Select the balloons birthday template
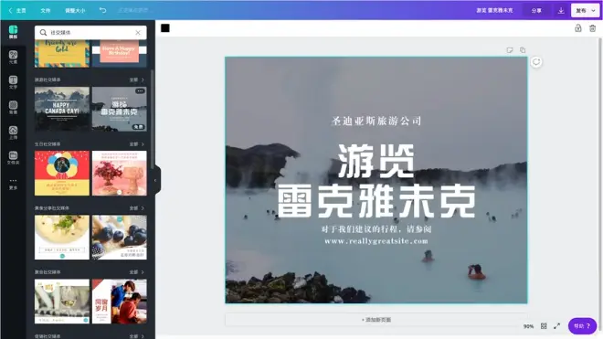This screenshot has width=603, height=339. point(62,174)
